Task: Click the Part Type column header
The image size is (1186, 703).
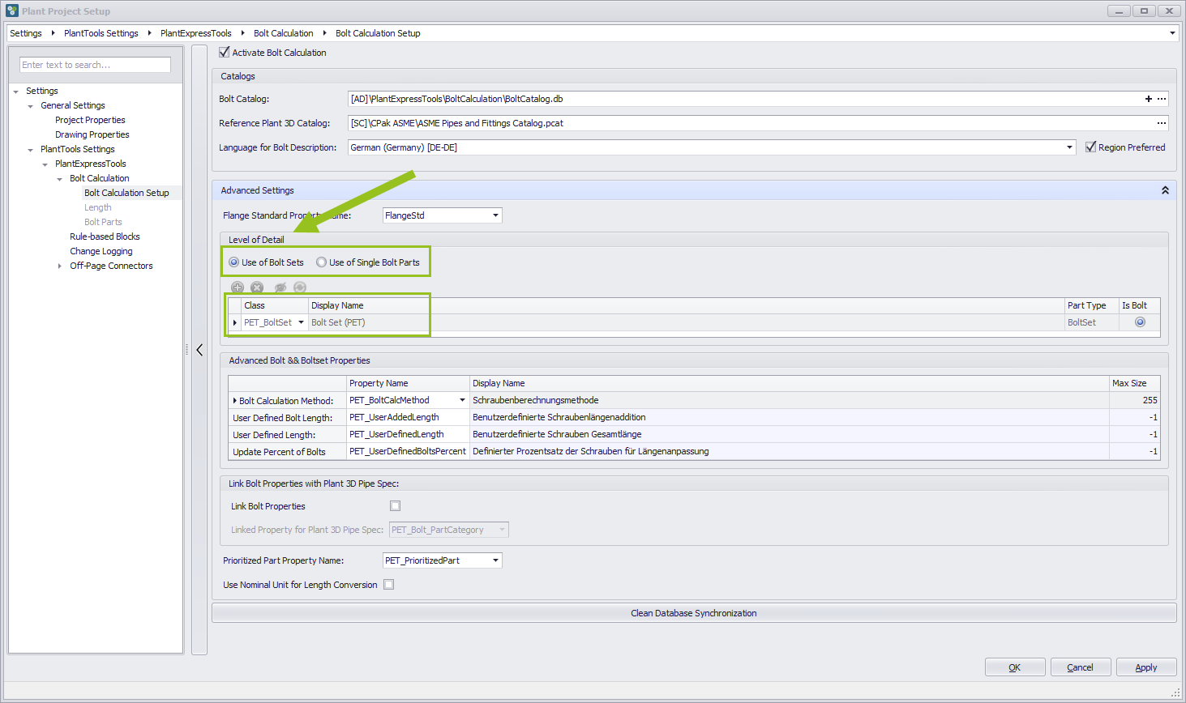Action: click(x=1091, y=305)
